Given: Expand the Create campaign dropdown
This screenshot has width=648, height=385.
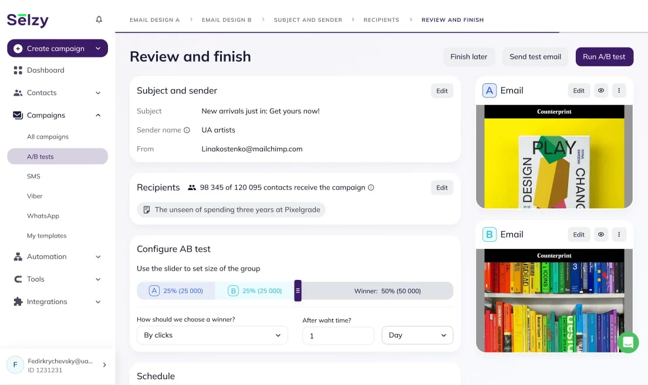Looking at the screenshot, I should point(98,49).
